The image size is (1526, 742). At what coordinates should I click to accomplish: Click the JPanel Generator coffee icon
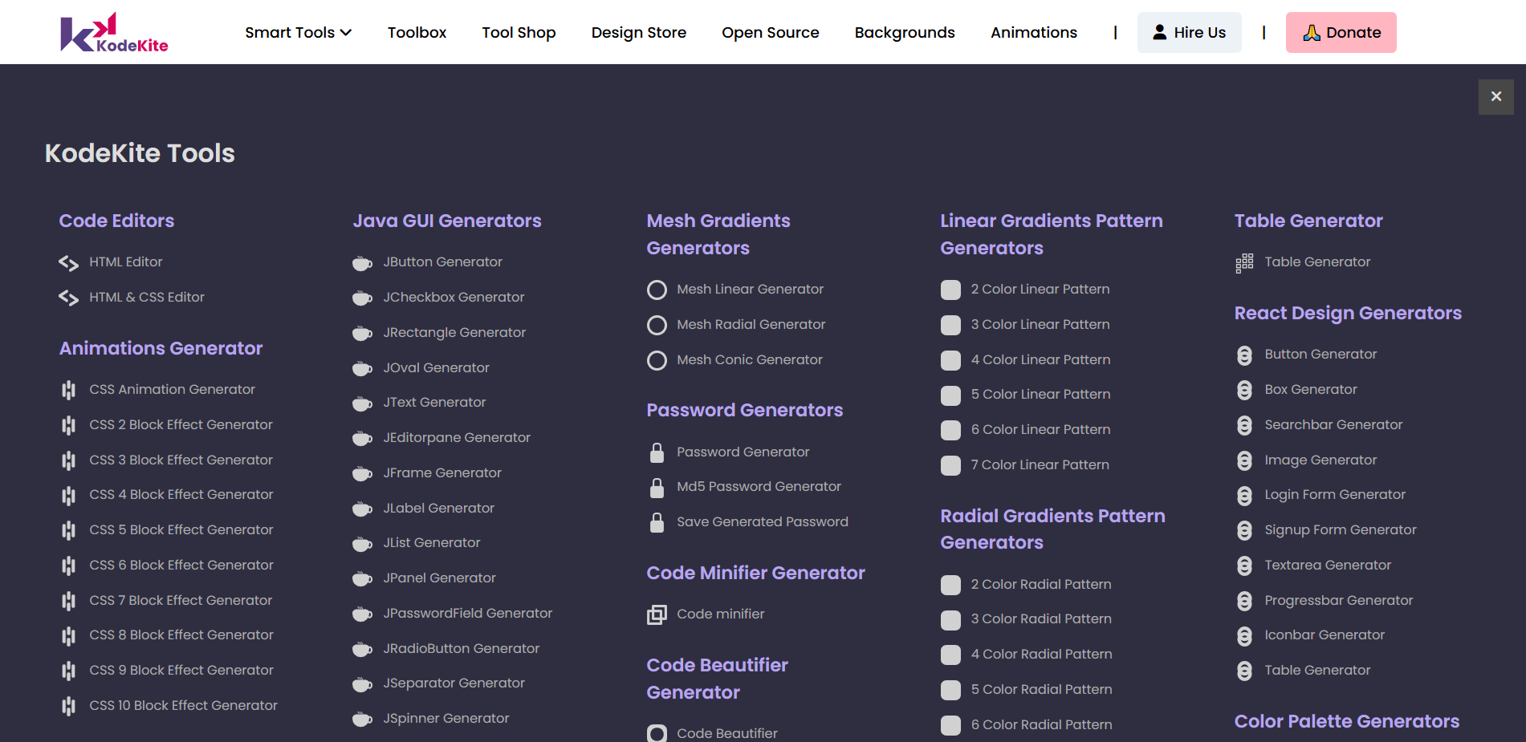tap(362, 579)
